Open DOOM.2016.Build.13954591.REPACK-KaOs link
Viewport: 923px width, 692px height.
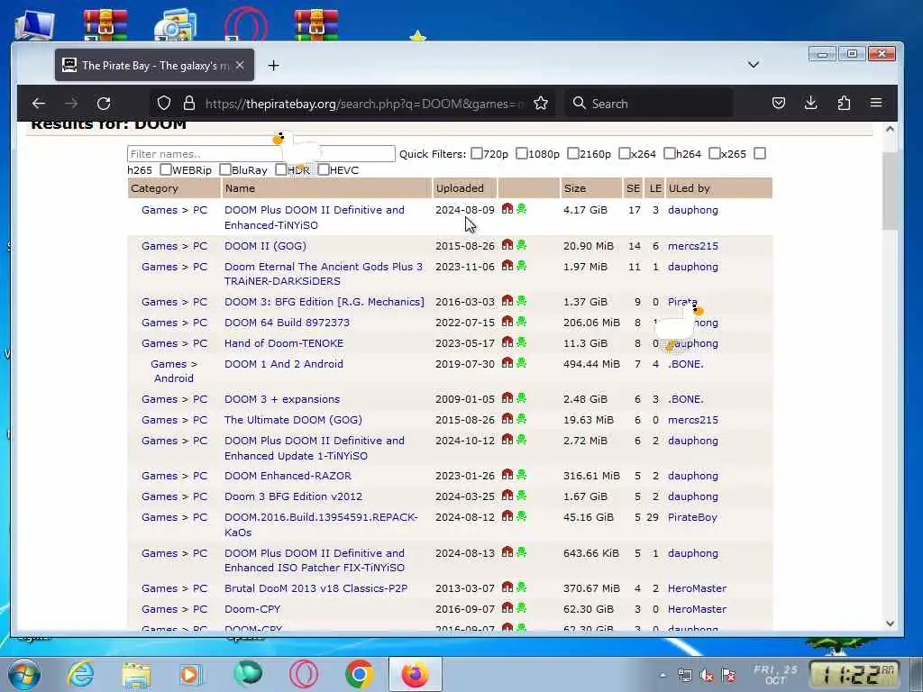[321, 524]
